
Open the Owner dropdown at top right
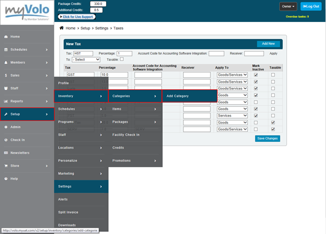[x=288, y=6]
